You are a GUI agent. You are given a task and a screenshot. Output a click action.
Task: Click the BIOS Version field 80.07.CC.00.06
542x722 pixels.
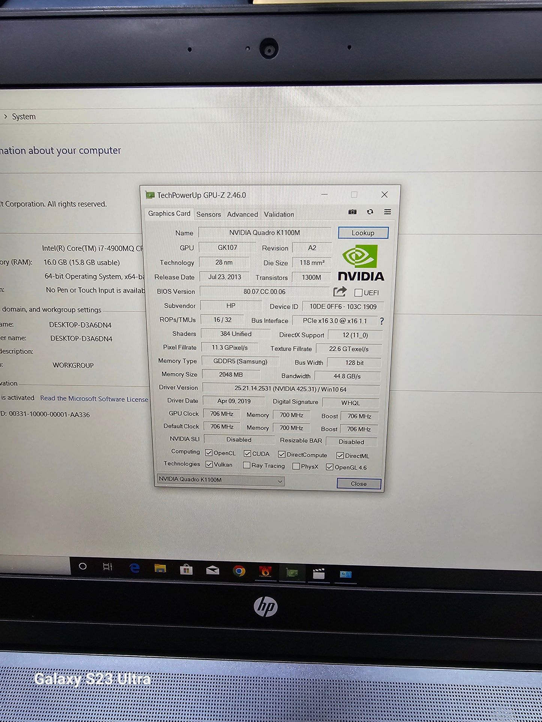point(264,291)
